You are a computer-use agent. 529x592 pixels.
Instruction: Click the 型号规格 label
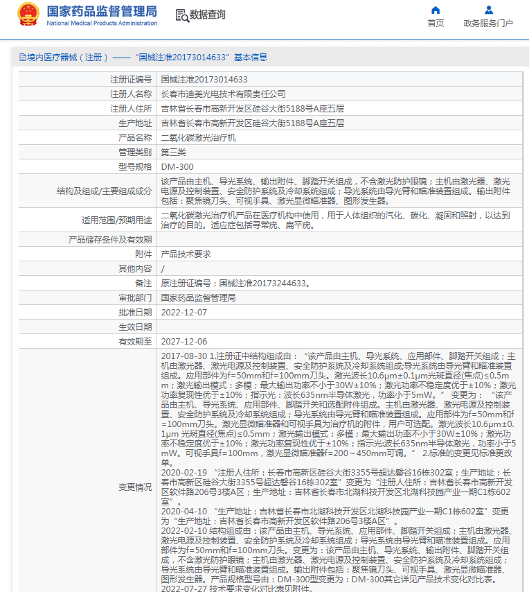pyautogui.click(x=135, y=167)
